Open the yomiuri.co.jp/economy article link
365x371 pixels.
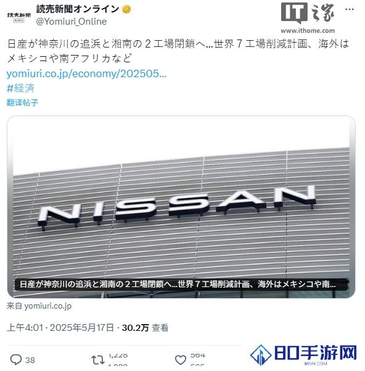(x=86, y=74)
